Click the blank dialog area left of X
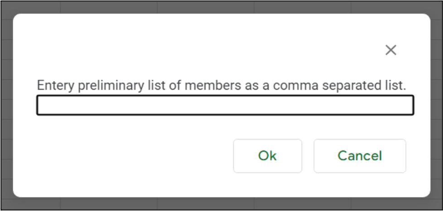This screenshot has height=211, width=443. pos(198,50)
